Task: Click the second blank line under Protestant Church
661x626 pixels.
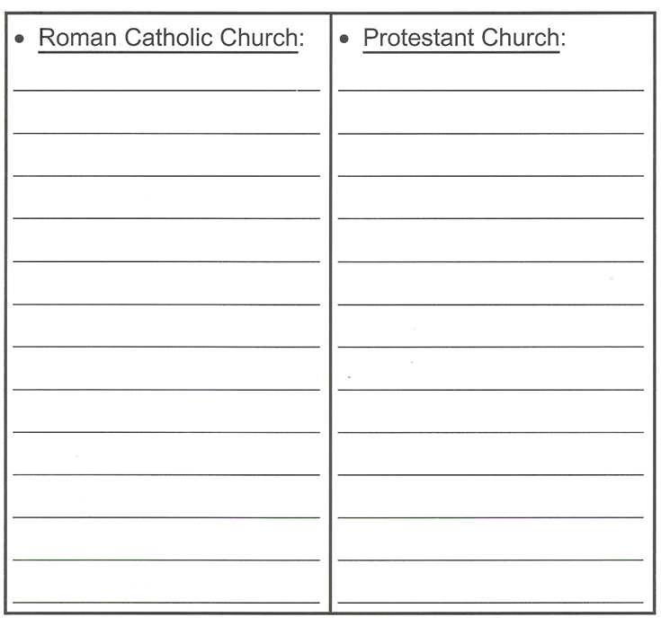Action: click(x=491, y=132)
